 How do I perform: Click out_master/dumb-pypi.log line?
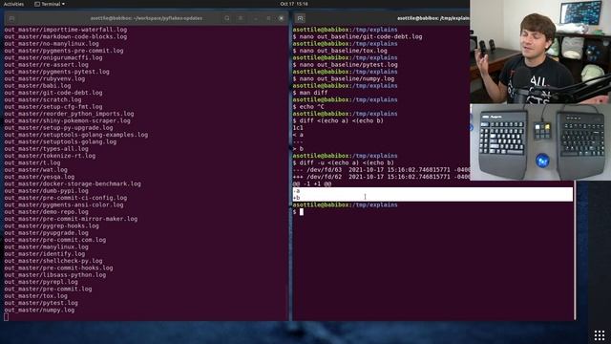coord(47,191)
